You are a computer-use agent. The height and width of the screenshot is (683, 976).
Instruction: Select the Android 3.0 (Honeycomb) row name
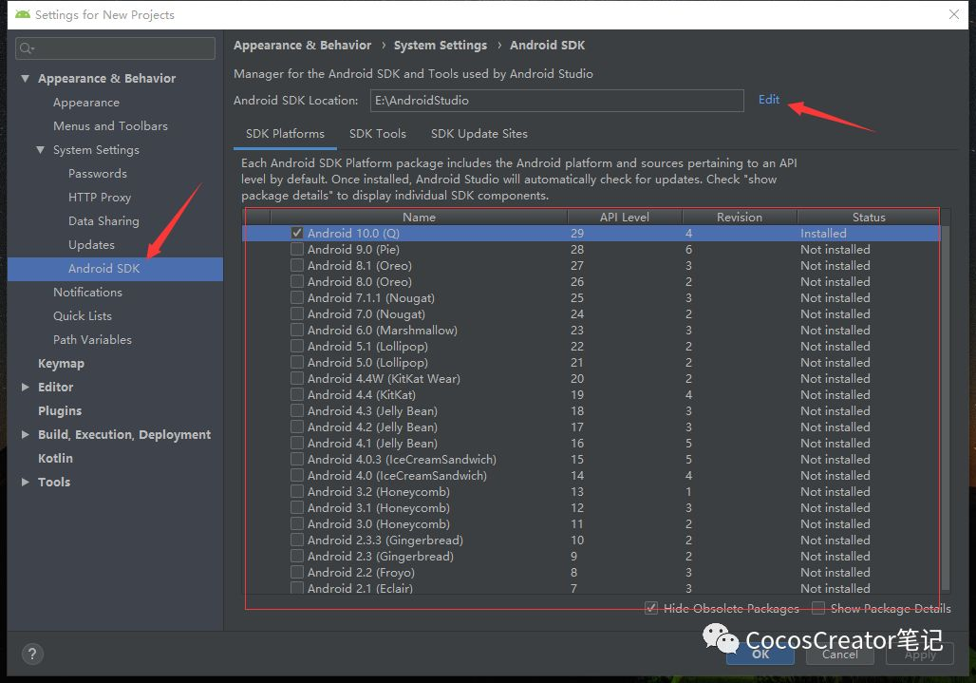(379, 524)
